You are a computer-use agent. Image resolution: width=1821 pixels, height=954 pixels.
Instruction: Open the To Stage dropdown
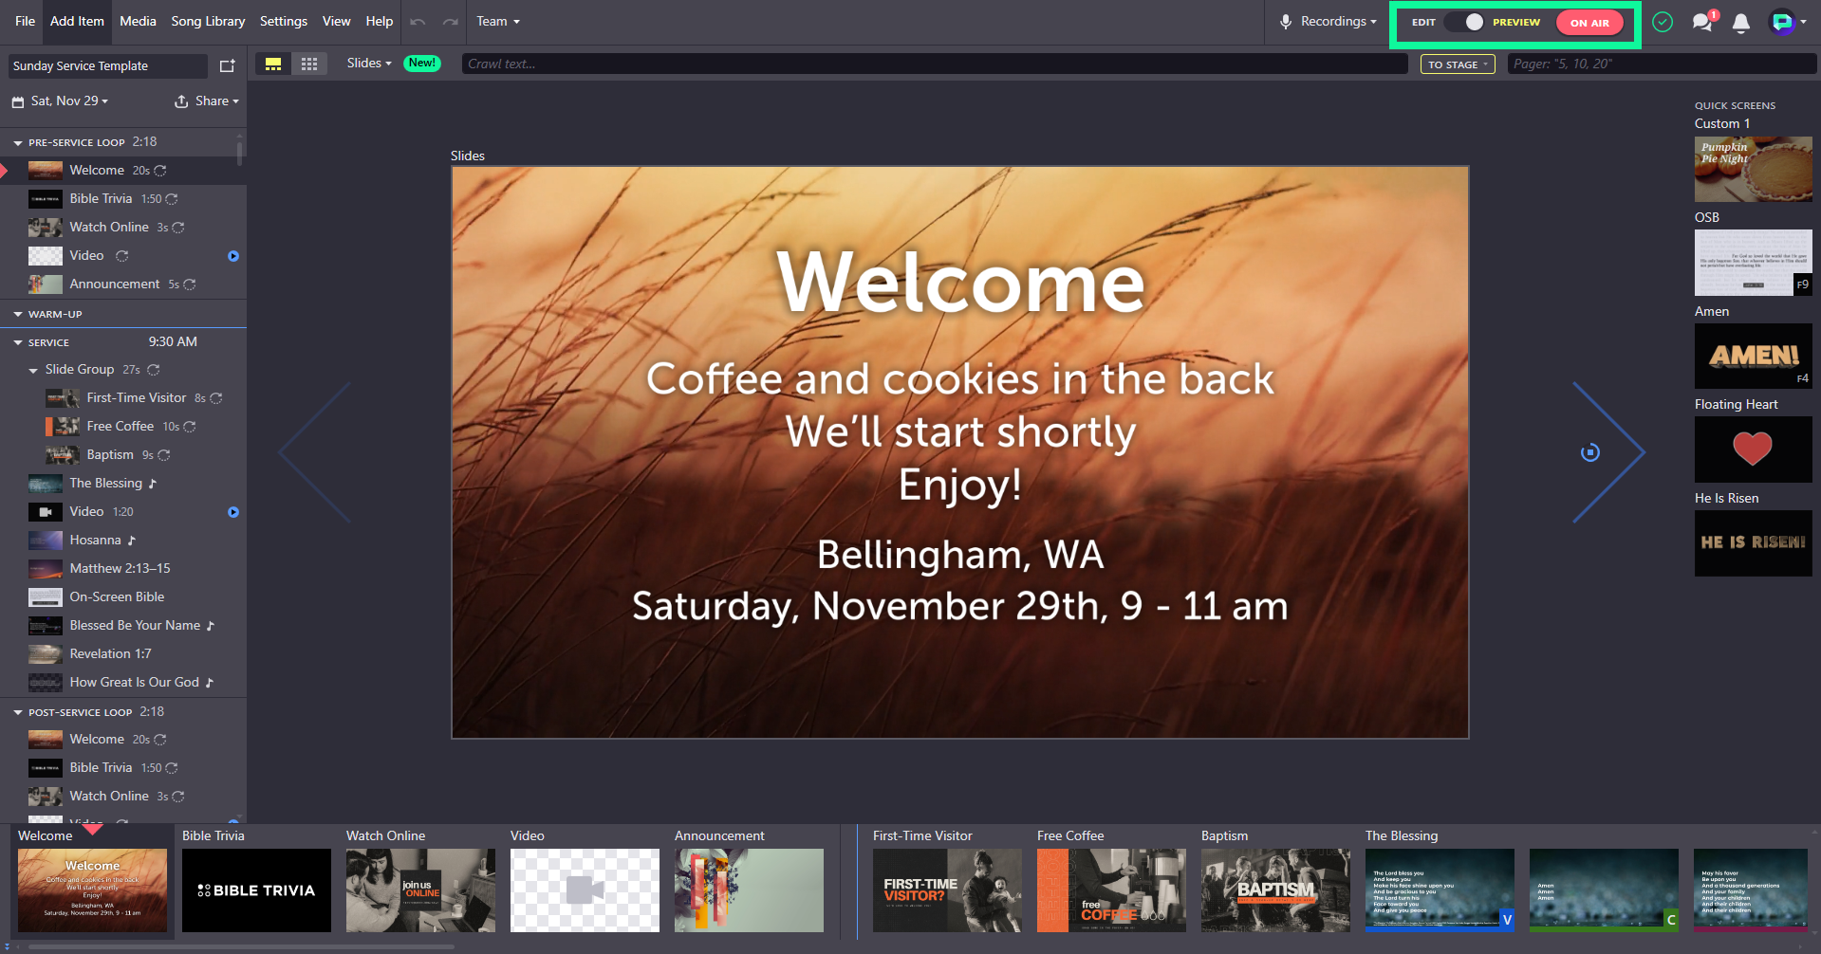[1458, 64]
